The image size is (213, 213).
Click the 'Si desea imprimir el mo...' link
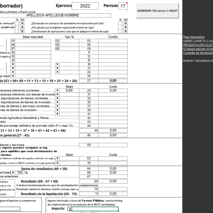tap(198, 49)
